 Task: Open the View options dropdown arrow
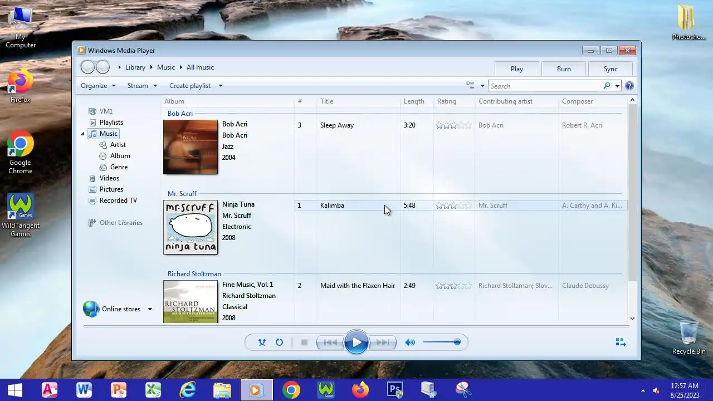pos(482,86)
